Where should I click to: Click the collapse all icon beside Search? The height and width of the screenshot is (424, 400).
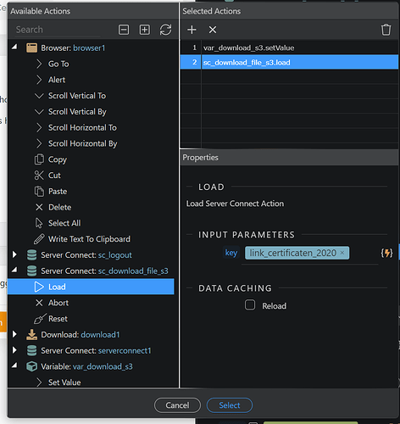pyautogui.click(x=124, y=30)
